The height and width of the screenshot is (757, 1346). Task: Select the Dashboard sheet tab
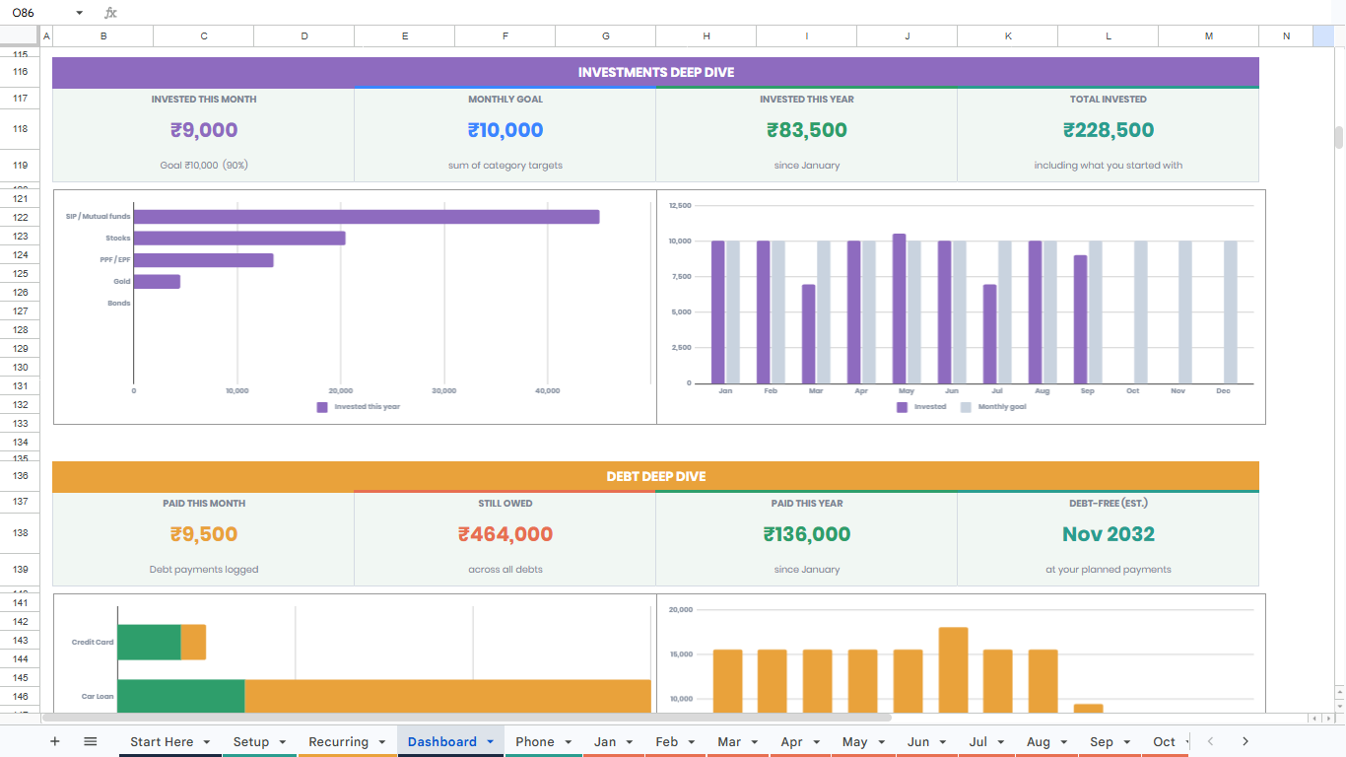pyautogui.click(x=441, y=741)
